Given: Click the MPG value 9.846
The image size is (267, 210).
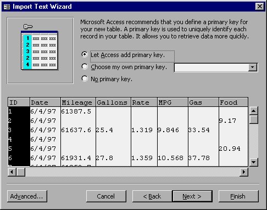Looking at the screenshot, I should point(169,130).
